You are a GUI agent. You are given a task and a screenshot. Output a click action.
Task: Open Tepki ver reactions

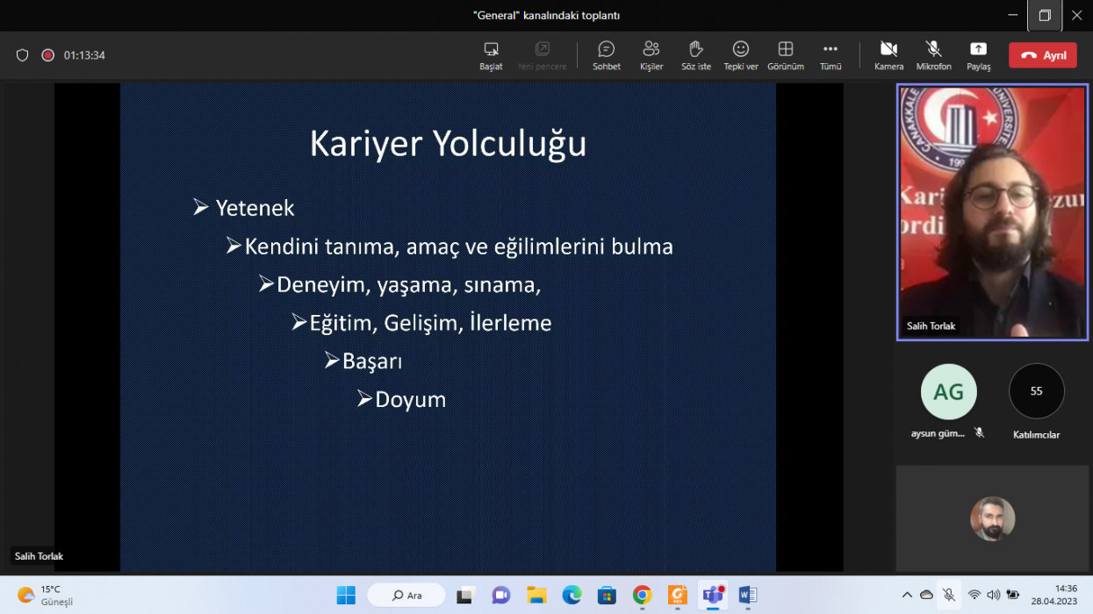741,55
